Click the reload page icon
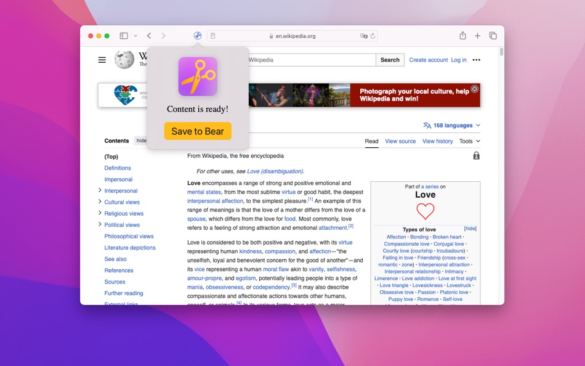Image resolution: width=585 pixels, height=366 pixels. pos(373,36)
